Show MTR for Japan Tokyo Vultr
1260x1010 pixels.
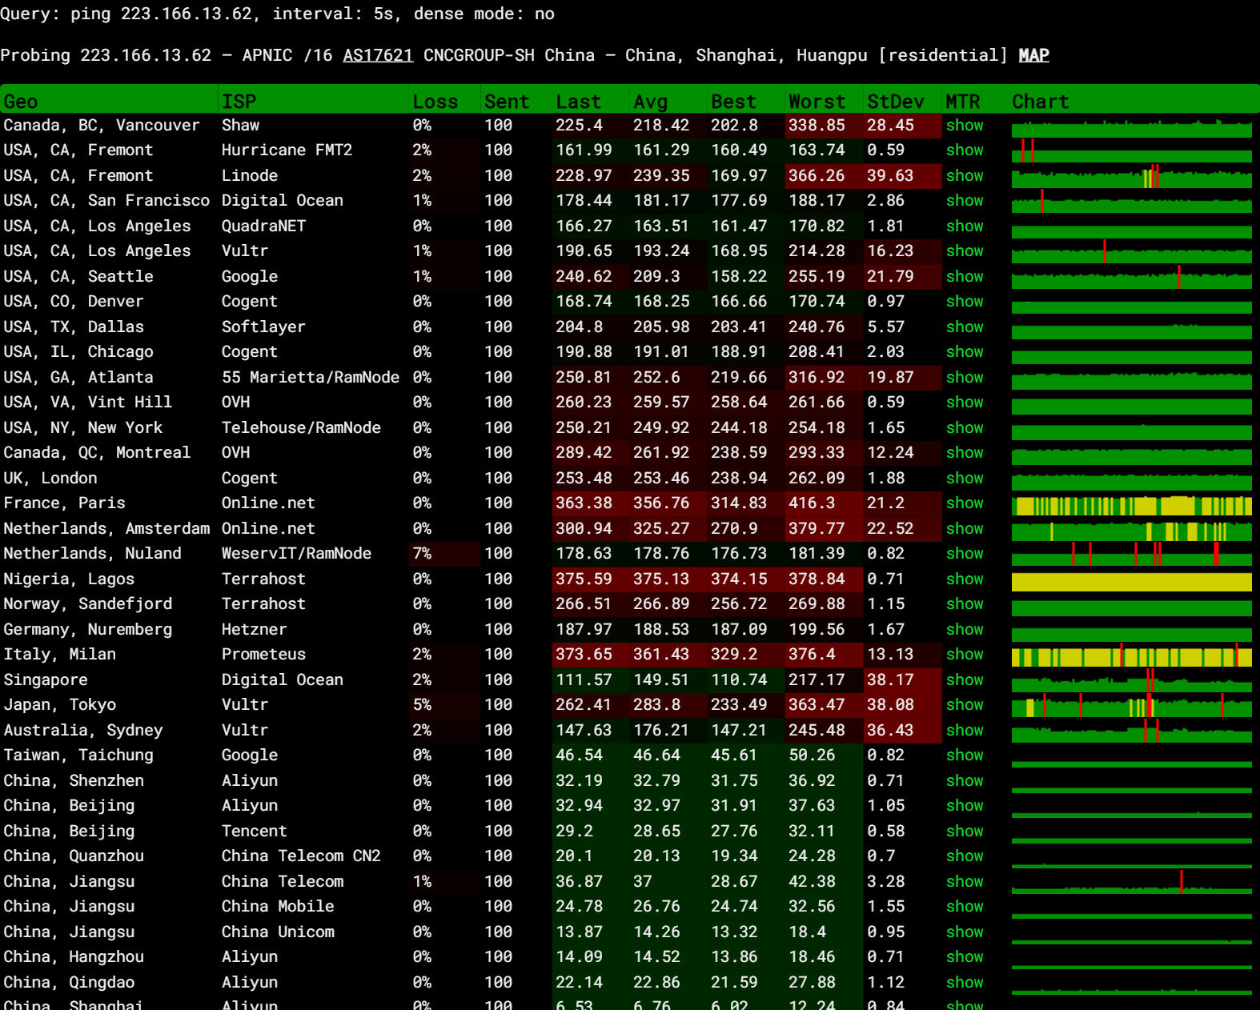pos(965,705)
